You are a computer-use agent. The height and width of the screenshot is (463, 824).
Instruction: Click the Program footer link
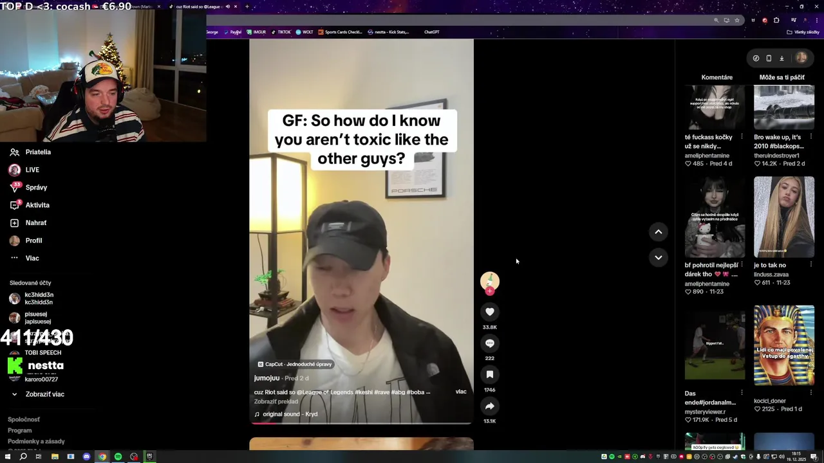[x=19, y=430]
